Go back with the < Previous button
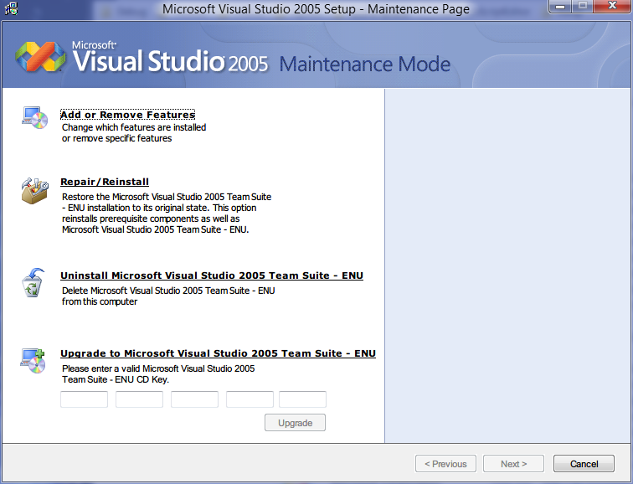 pos(445,464)
